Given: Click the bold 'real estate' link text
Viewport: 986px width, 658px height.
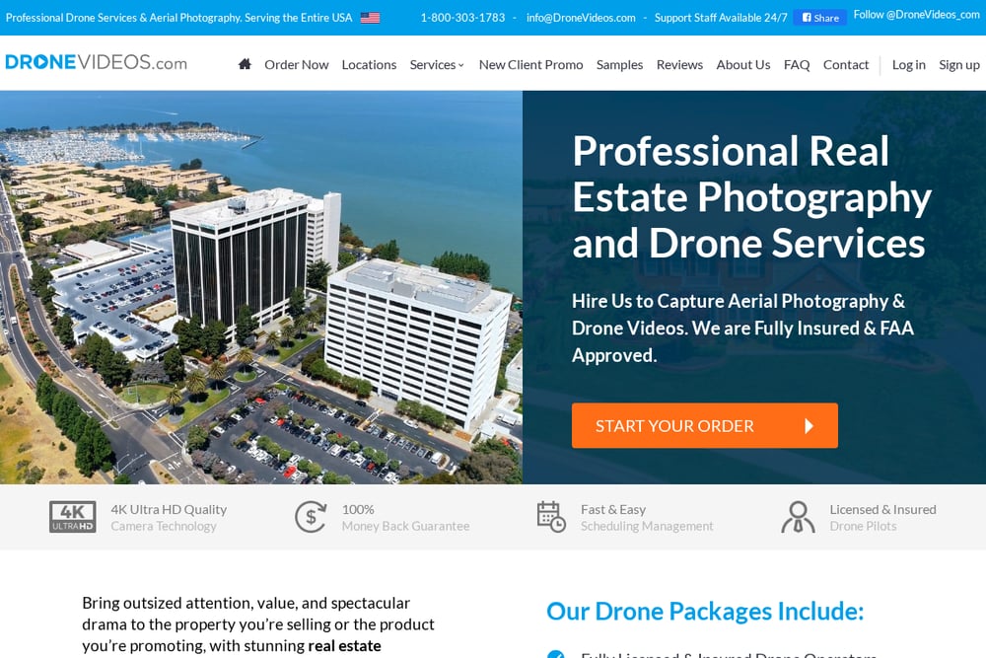Looking at the screenshot, I should click(344, 646).
